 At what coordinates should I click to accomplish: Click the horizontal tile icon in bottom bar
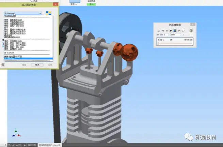tap(17, 145)
